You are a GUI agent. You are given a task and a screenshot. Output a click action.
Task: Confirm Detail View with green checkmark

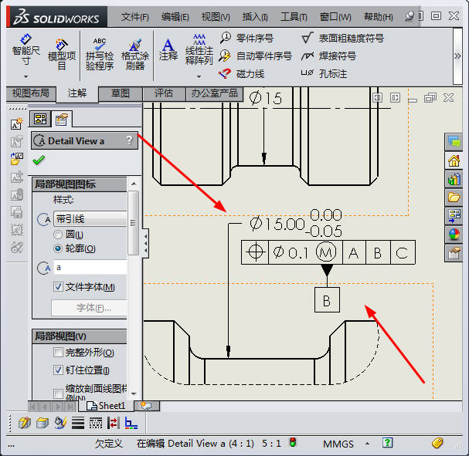click(x=39, y=160)
